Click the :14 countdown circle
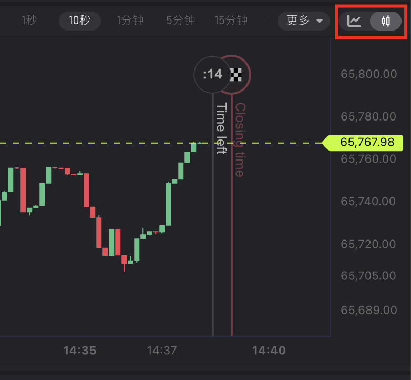The width and height of the screenshot is (411, 380). pyautogui.click(x=212, y=74)
